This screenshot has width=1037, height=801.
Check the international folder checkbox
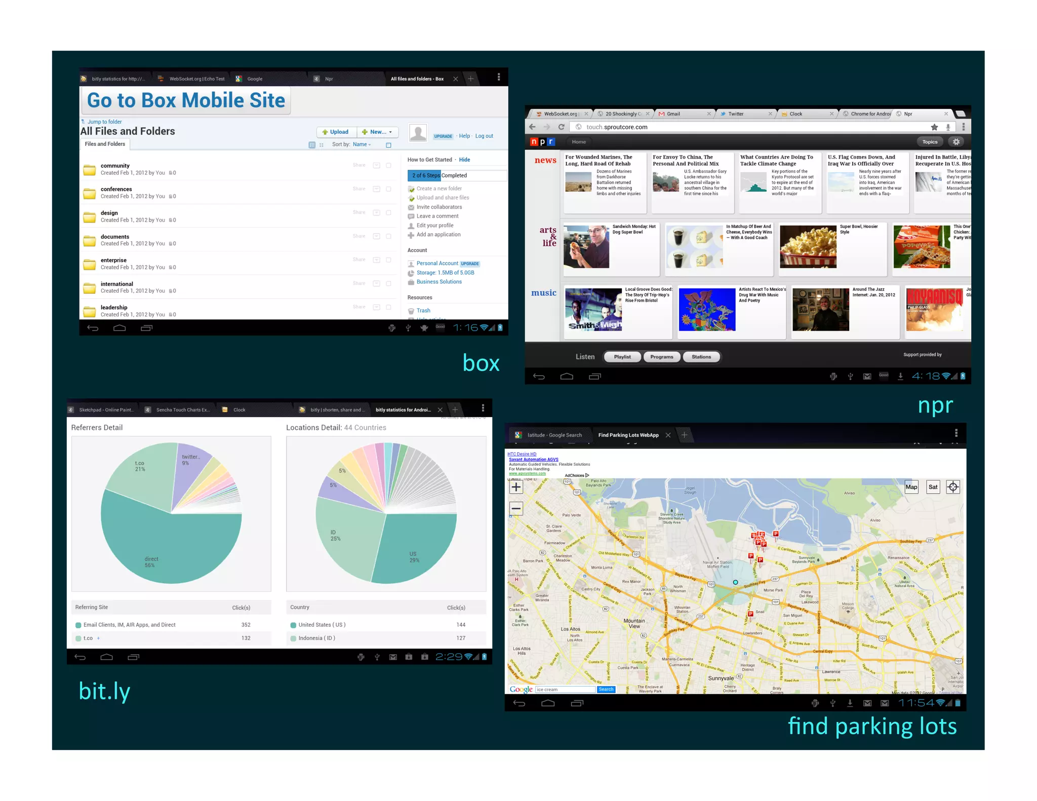388,284
